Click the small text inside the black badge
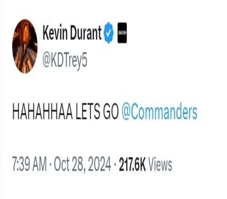The image size is (227, 199). (x=122, y=33)
